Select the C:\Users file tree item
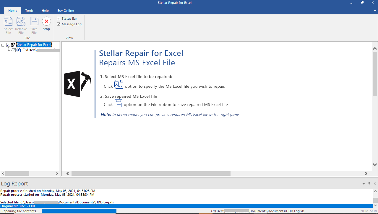The width and height of the screenshot is (378, 214). pyautogui.click(x=41, y=50)
